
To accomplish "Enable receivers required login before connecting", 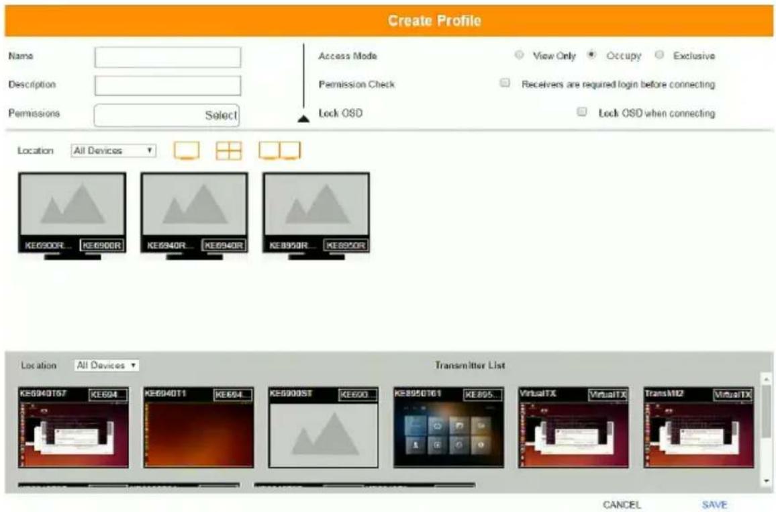I will [x=505, y=83].
